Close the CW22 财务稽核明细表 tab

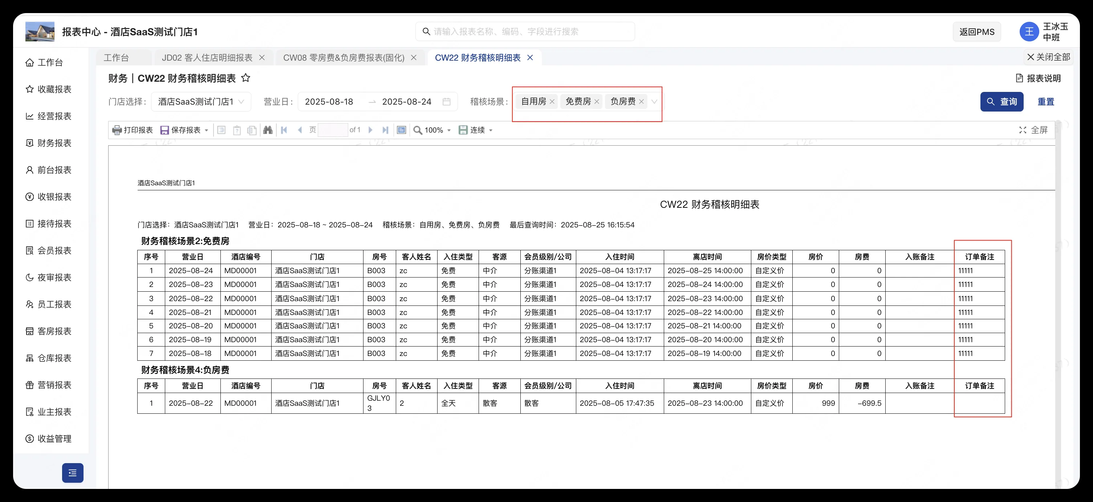(530, 57)
